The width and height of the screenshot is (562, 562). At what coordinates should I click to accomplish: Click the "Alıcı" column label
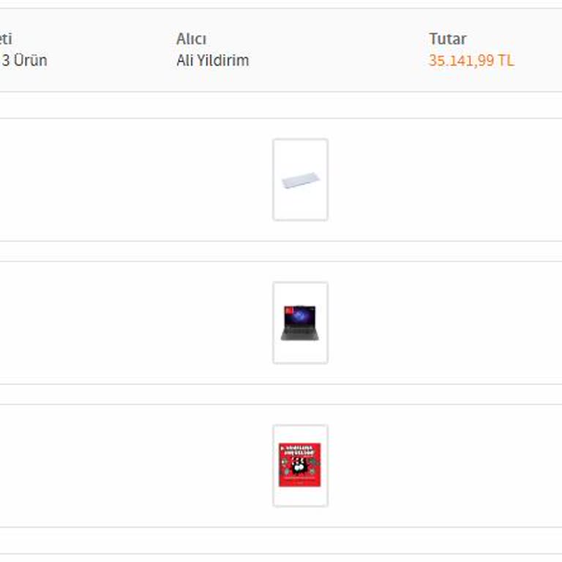pyautogui.click(x=191, y=39)
